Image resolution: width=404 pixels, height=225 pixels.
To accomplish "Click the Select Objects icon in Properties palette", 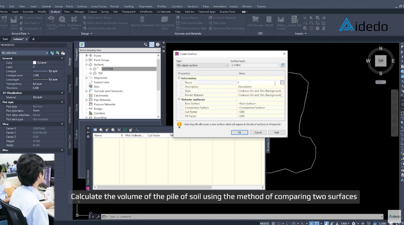I will 58,53.
